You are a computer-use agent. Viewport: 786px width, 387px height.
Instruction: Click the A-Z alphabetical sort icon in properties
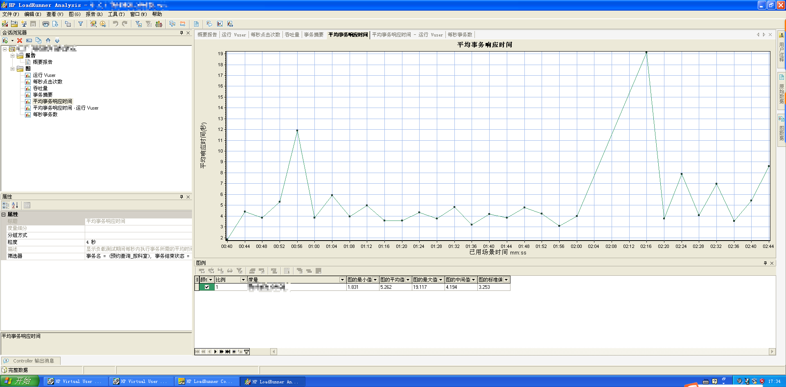pos(15,205)
